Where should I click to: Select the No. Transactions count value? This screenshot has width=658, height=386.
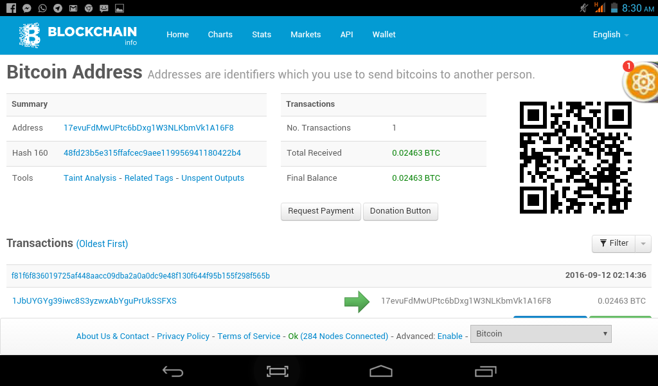click(394, 127)
